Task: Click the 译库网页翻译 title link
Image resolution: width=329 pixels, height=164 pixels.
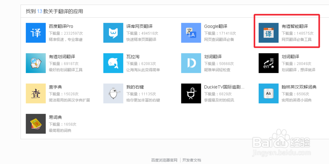Action: pyautogui.click(x=139, y=26)
